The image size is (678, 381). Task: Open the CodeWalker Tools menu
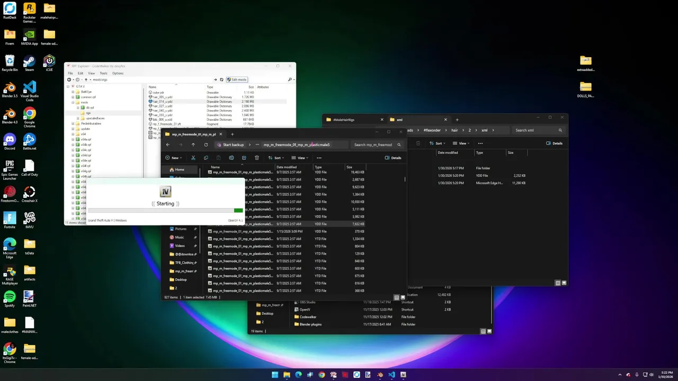[103, 73]
